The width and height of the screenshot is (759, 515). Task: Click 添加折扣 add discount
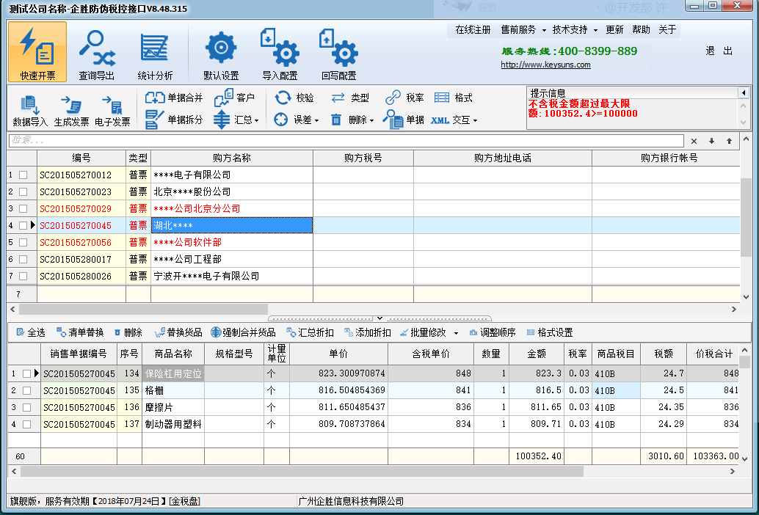(x=368, y=332)
